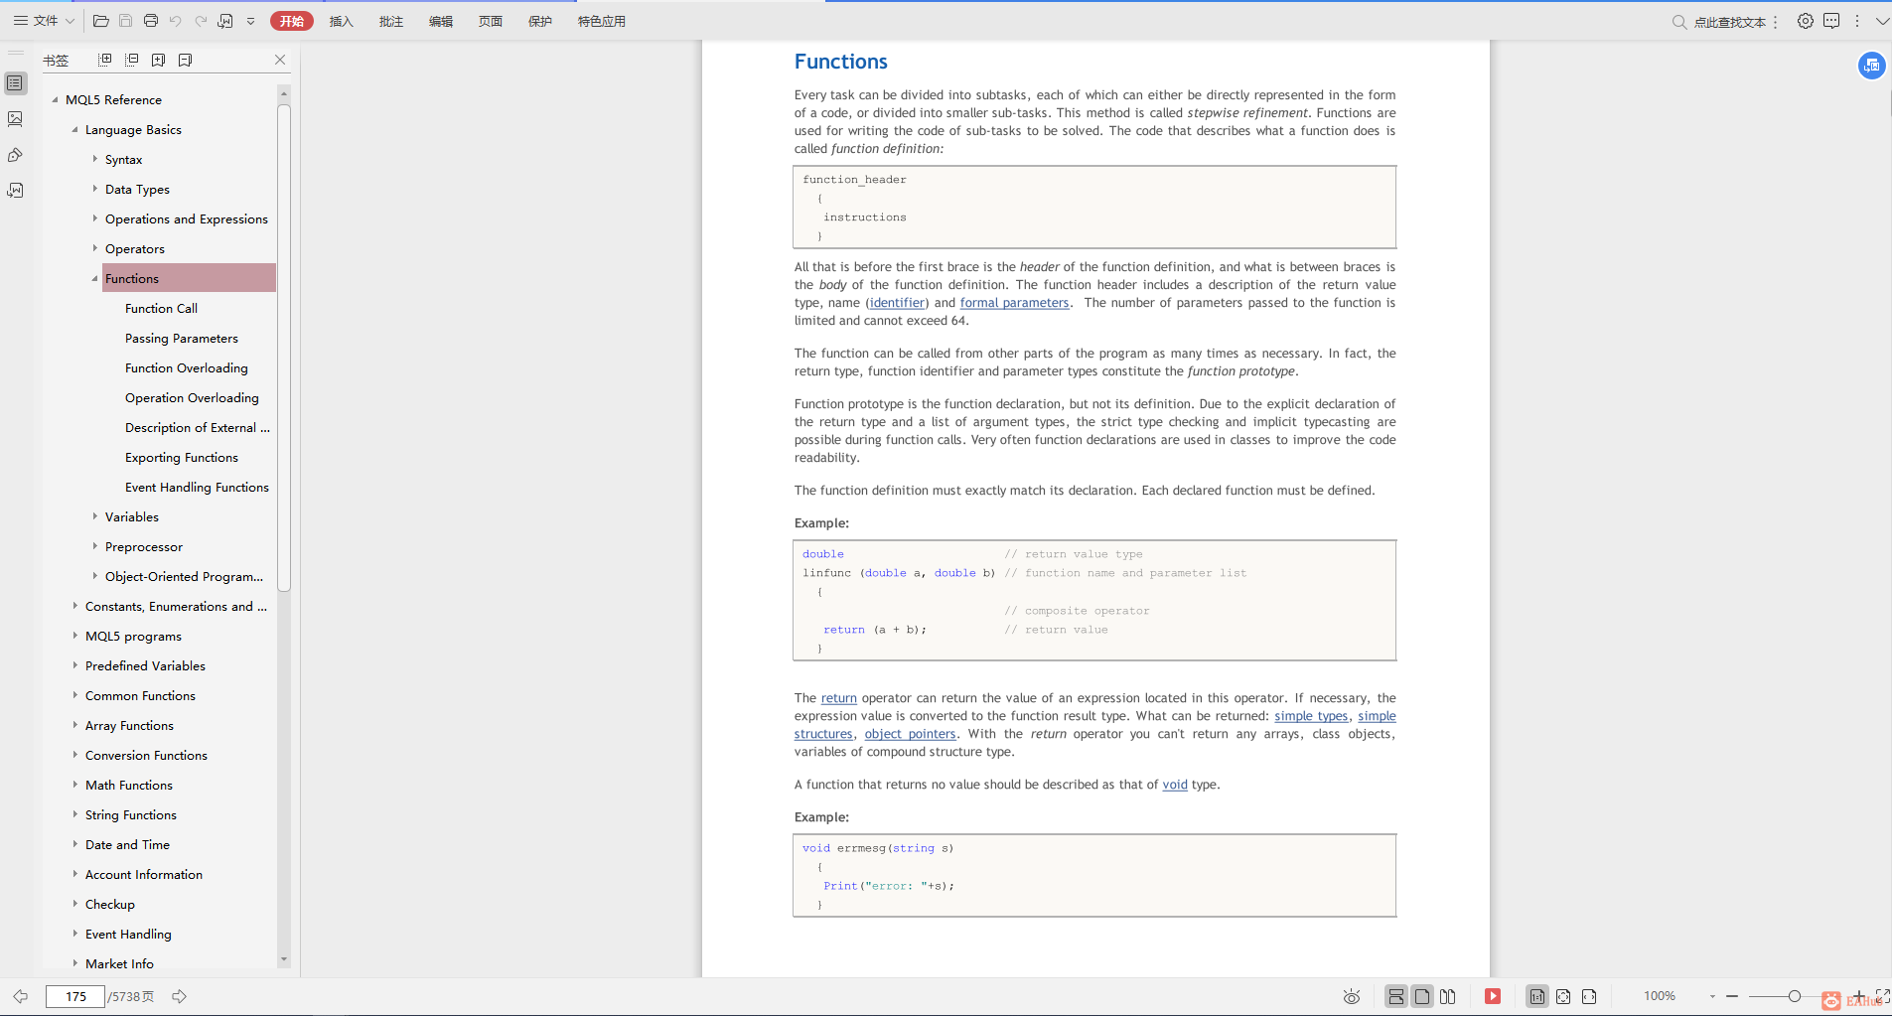Image resolution: width=1892 pixels, height=1016 pixels.
Task: Open the 文件 menu dropdown
Action: click(x=44, y=21)
